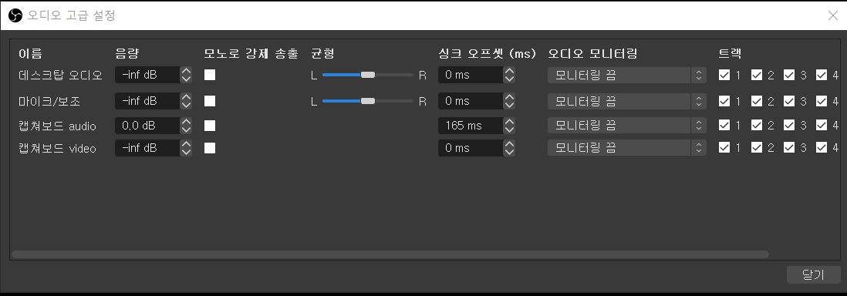Screen dimensions: 847x296
Task: Close the 오디오 고급 설정 window with X
Action: pyautogui.click(x=833, y=15)
